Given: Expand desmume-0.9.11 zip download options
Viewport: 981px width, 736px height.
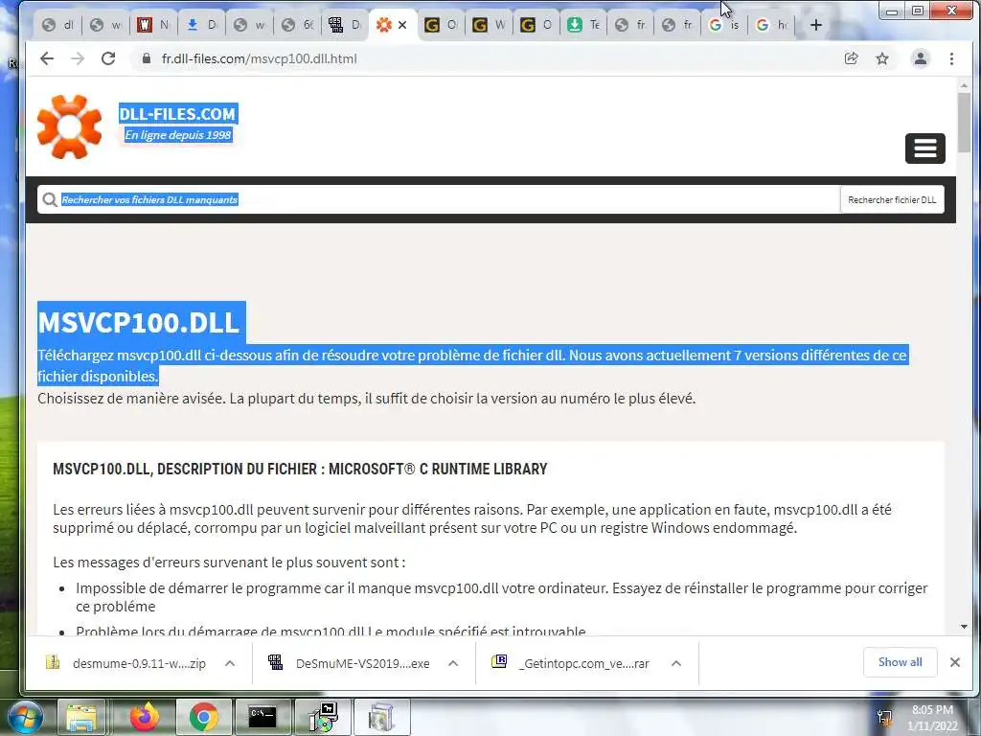Looking at the screenshot, I should point(230,663).
